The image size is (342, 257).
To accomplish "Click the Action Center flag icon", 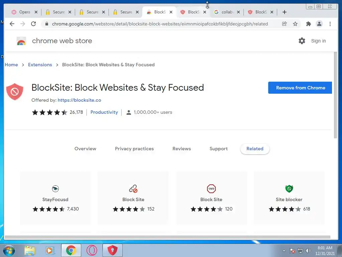I will coord(292,251).
